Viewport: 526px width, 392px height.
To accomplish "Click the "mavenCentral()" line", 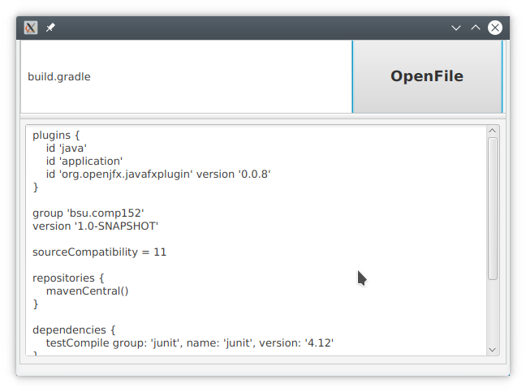I will point(87,291).
